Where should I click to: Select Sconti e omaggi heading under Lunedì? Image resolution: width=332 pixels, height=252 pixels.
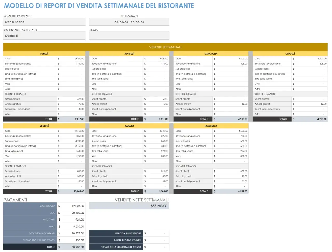(16, 94)
